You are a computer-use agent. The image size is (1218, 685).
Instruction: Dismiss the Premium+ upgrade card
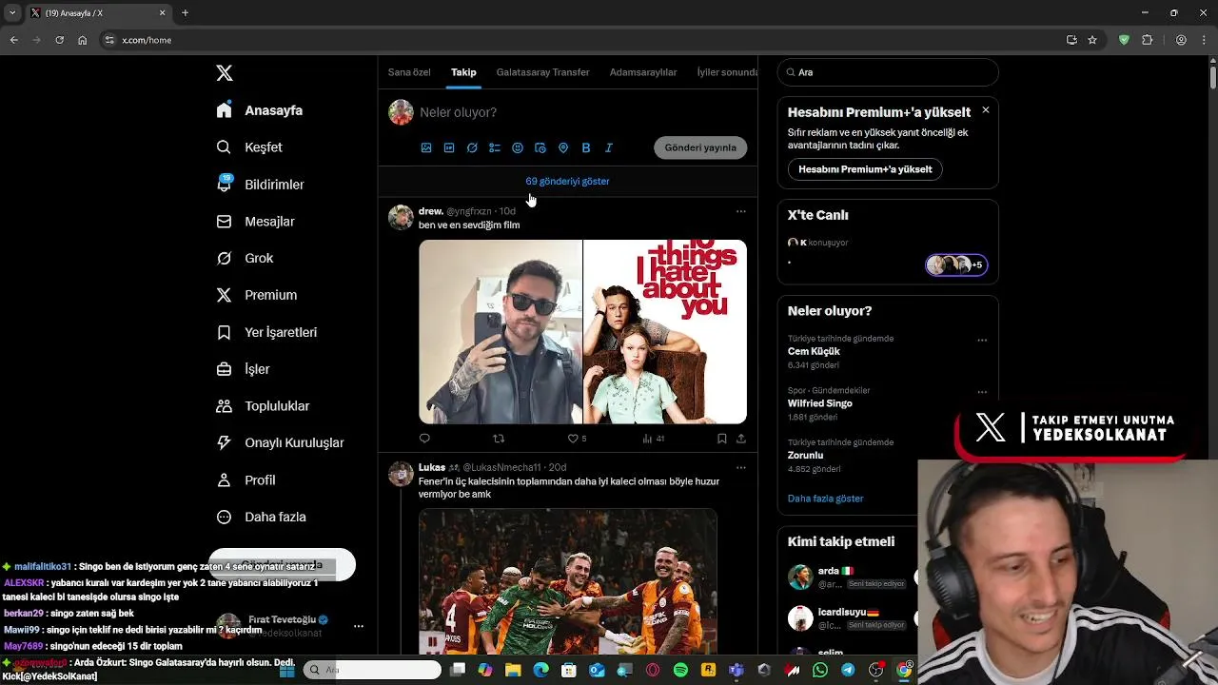(986, 110)
